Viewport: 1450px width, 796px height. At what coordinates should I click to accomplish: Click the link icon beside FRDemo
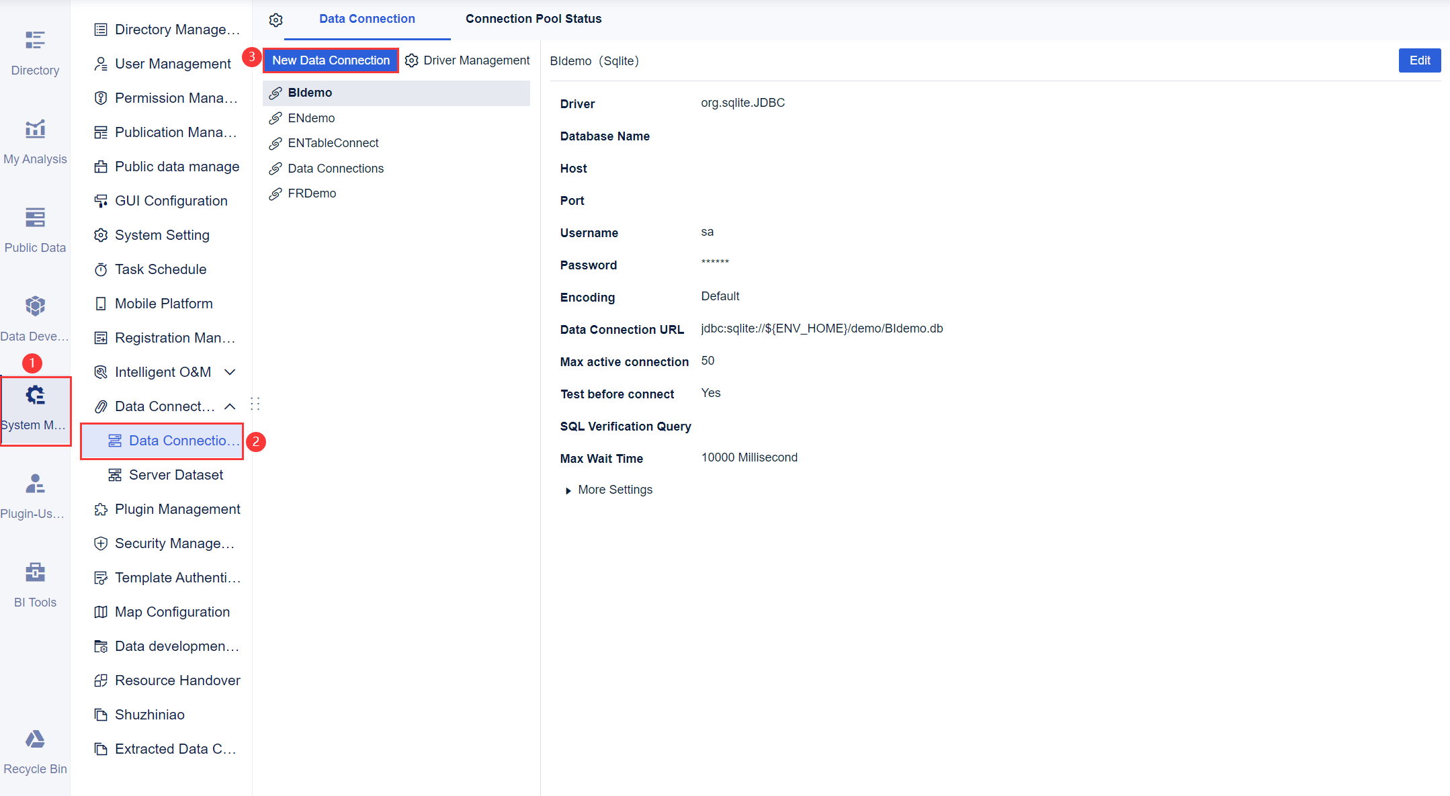click(x=275, y=193)
